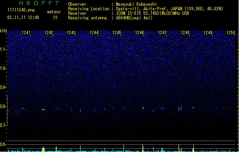Click the long echo trace before 1242
The image size is (239, 152).
click(x=43, y=109)
